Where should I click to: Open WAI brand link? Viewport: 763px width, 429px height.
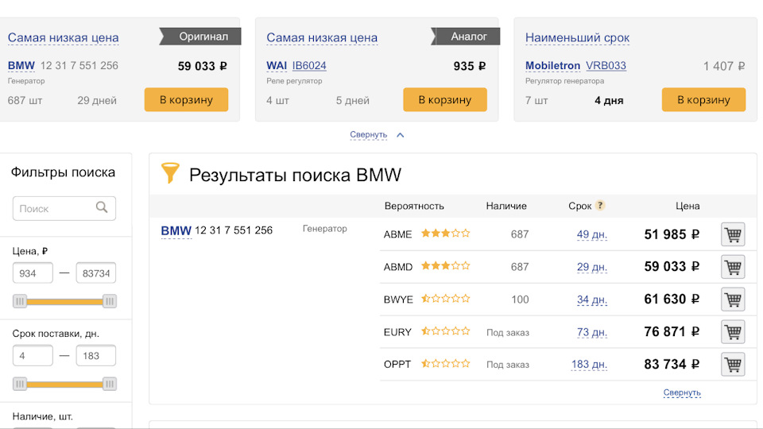[277, 66]
